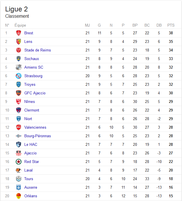The image size is (182, 201).
Task: Open the Bourg-Péronnas team link
Action: pyautogui.click(x=37, y=136)
